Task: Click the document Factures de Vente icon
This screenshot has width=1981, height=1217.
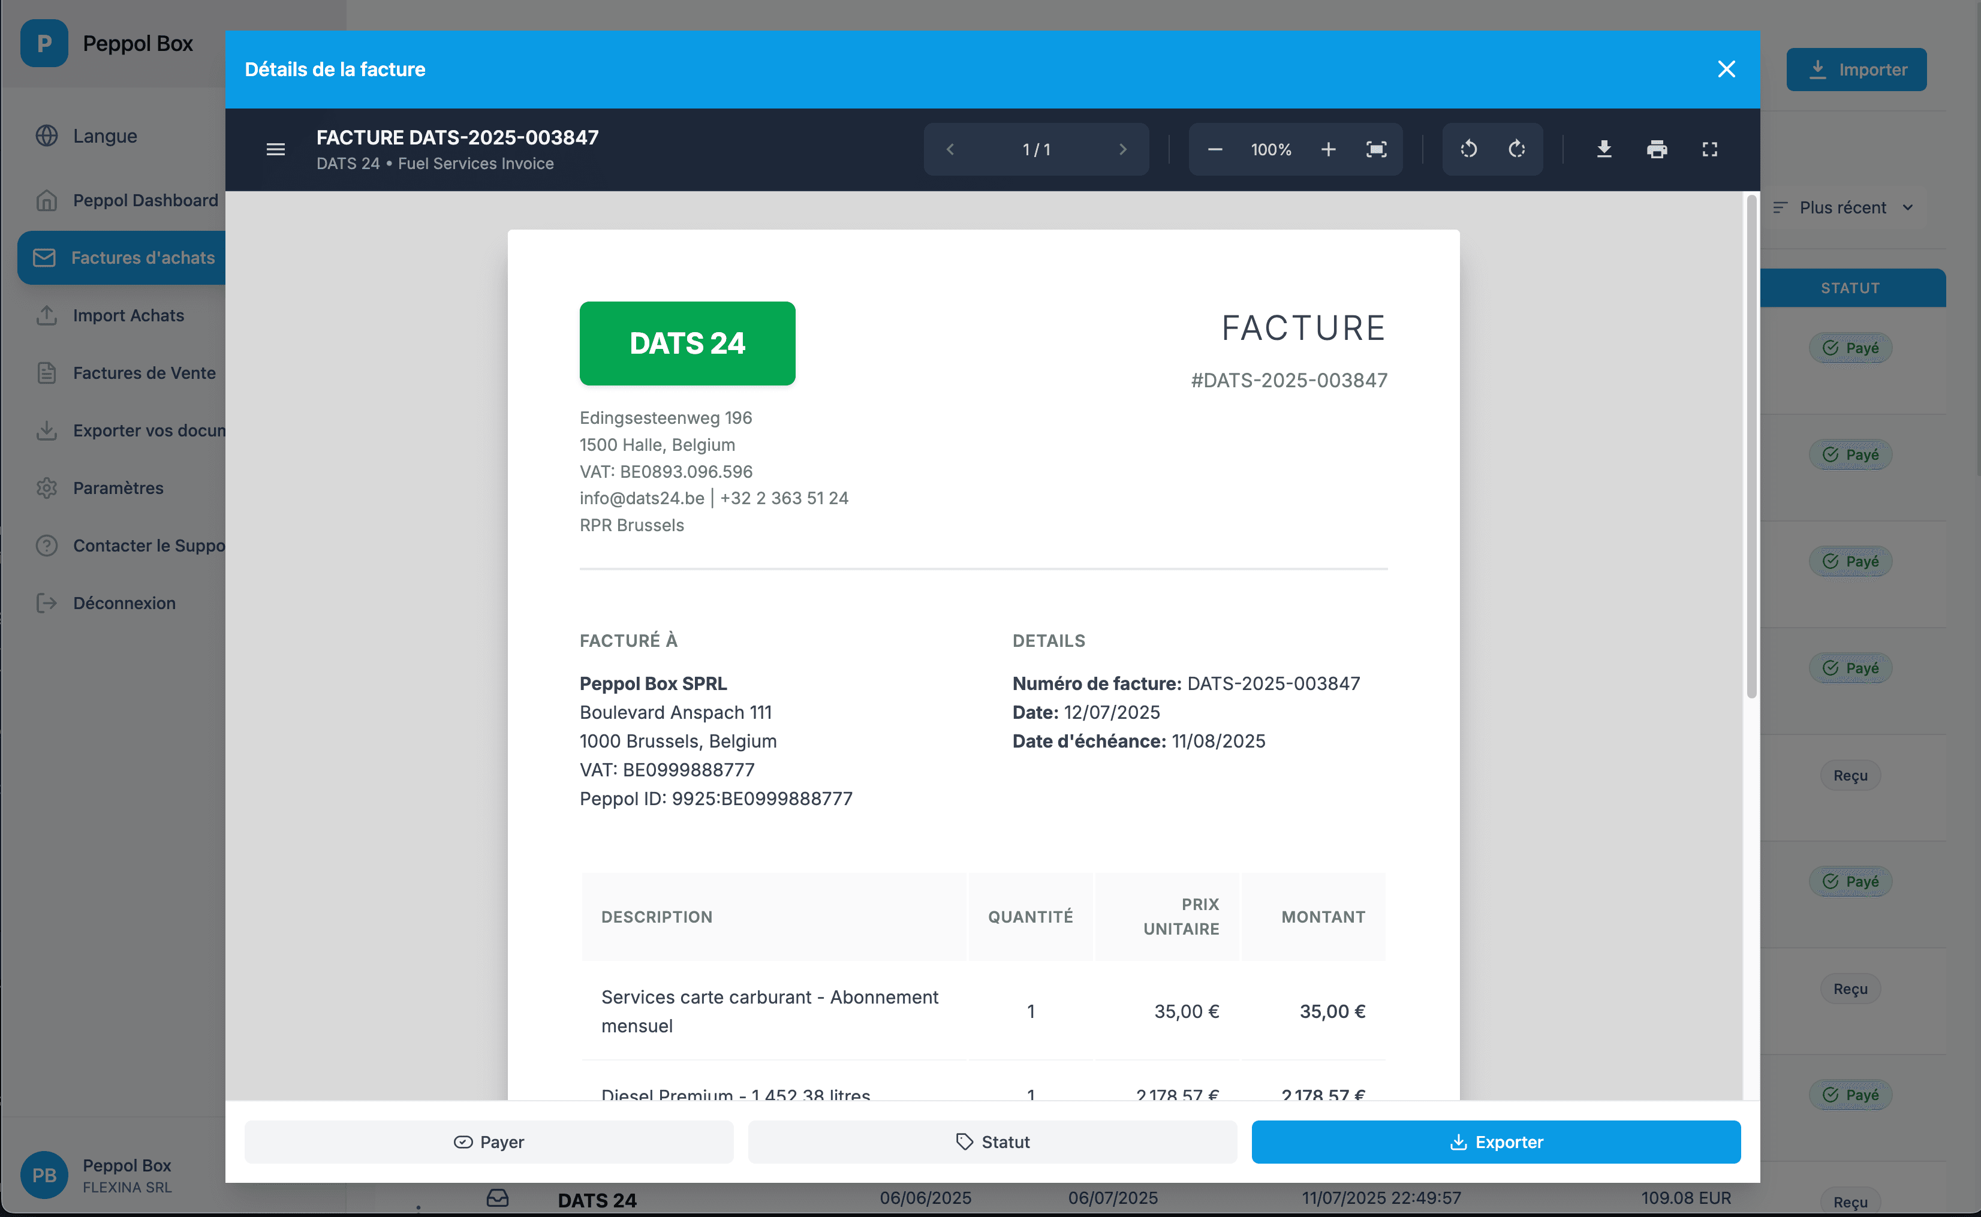Action: coord(47,373)
